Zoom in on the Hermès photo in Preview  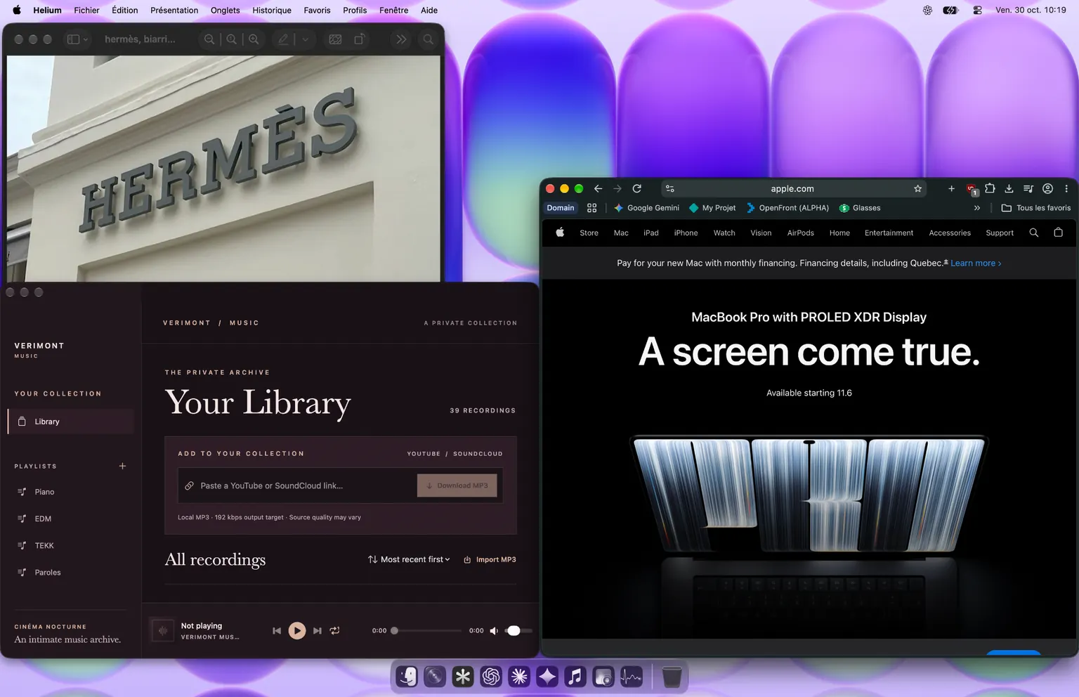(254, 39)
